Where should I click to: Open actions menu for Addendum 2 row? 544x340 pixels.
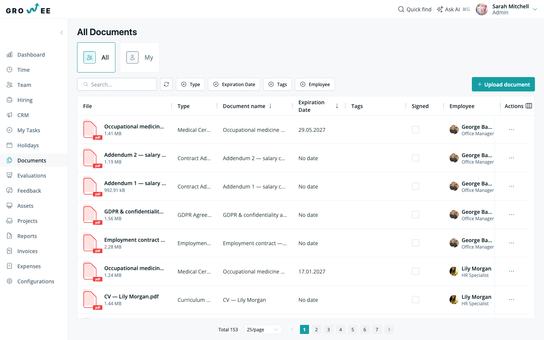(512, 158)
